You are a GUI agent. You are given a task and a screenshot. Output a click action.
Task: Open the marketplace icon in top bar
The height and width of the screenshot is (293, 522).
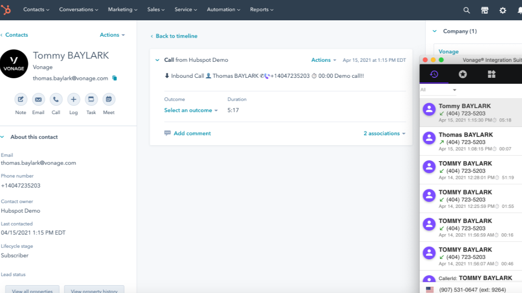coord(485,10)
